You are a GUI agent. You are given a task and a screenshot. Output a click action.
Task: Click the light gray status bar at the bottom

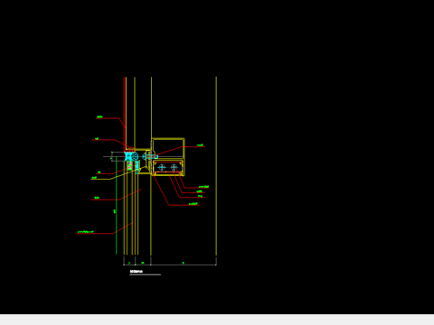click(217, 320)
